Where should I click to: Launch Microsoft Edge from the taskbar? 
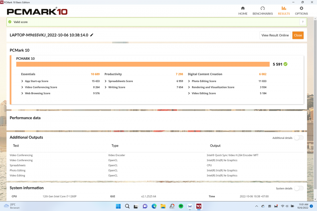154,206
